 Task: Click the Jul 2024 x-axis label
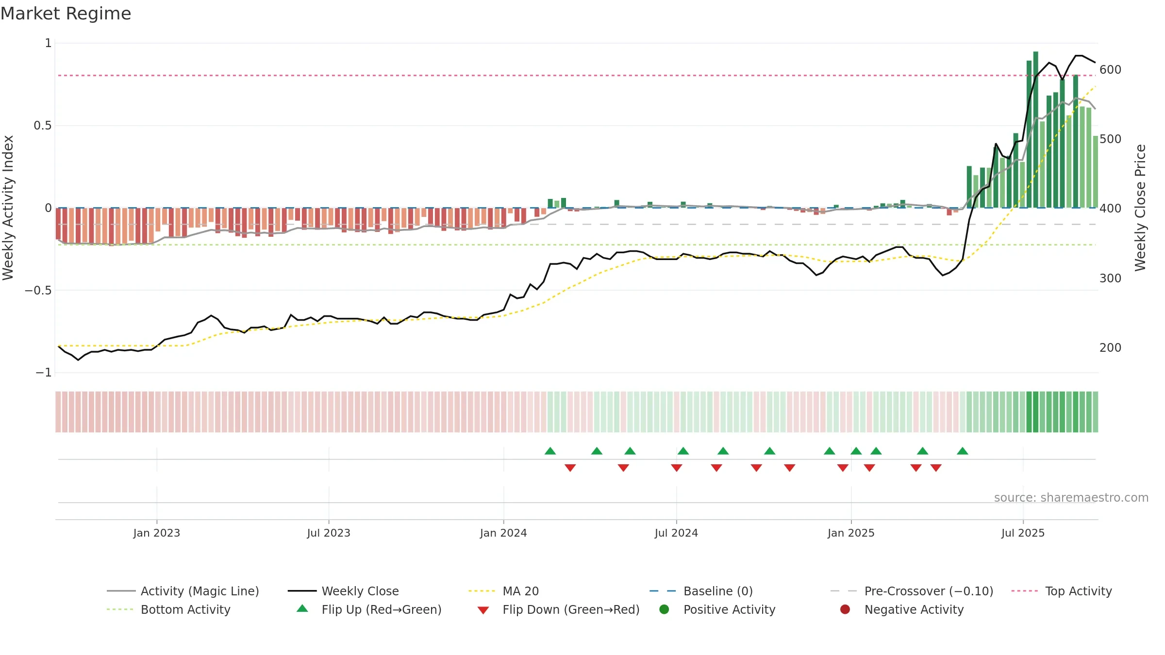pyautogui.click(x=676, y=533)
